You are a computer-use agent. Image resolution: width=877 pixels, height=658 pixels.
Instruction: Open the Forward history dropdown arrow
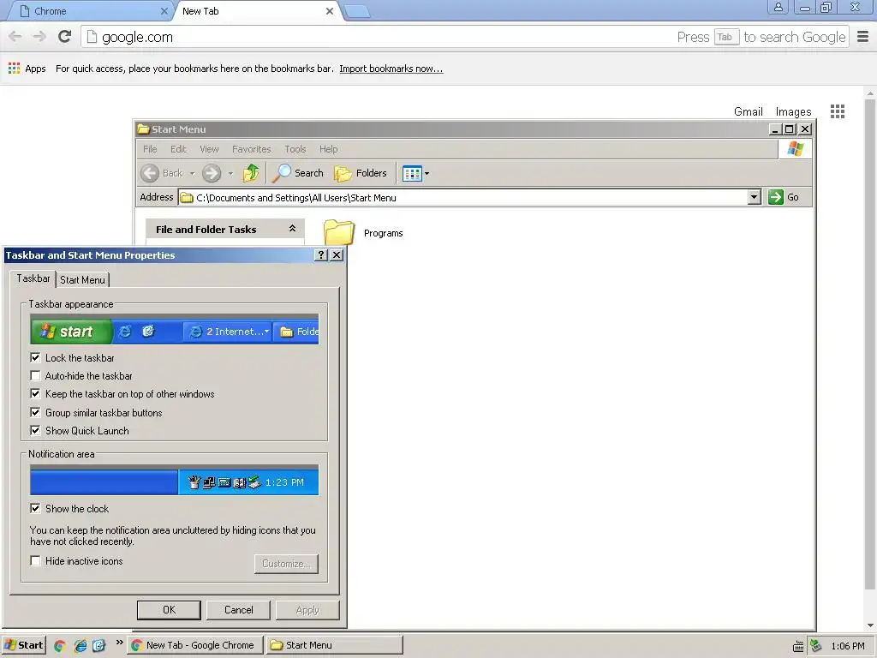(230, 173)
